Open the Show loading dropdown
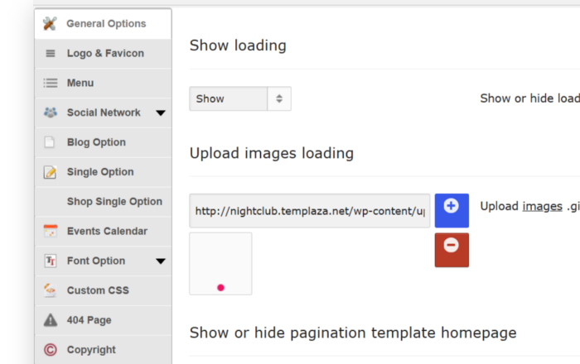The width and height of the screenshot is (580, 364). click(240, 98)
